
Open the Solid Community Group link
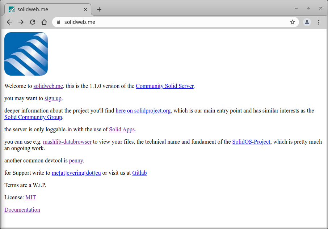pyautogui.click(x=33, y=117)
